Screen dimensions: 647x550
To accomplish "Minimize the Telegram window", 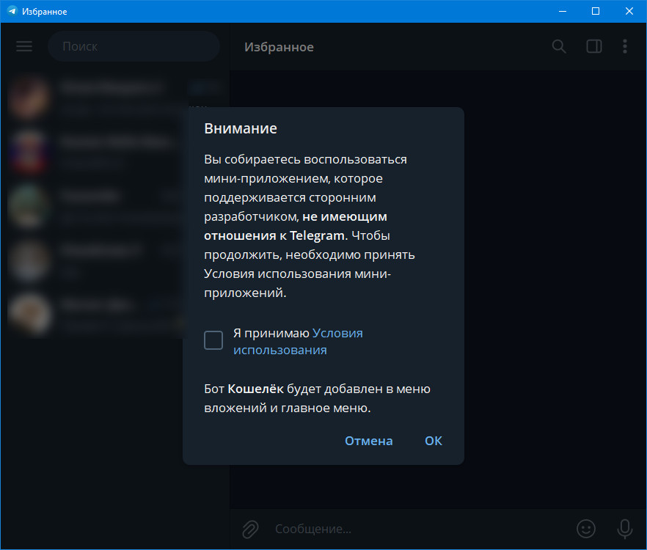I will click(563, 11).
